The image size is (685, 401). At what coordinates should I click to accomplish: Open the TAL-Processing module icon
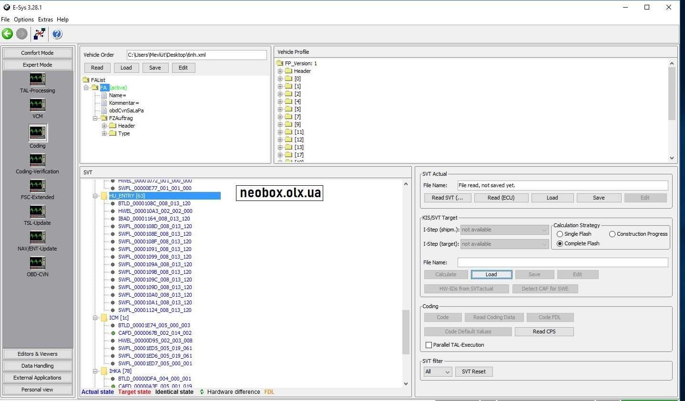(38, 79)
